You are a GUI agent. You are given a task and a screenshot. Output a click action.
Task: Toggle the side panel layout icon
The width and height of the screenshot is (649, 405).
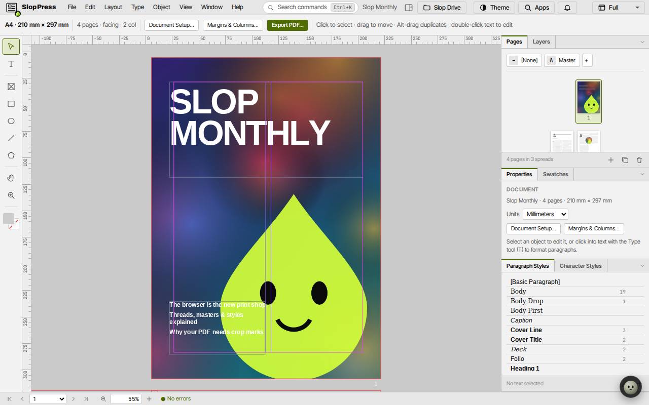pos(409,8)
